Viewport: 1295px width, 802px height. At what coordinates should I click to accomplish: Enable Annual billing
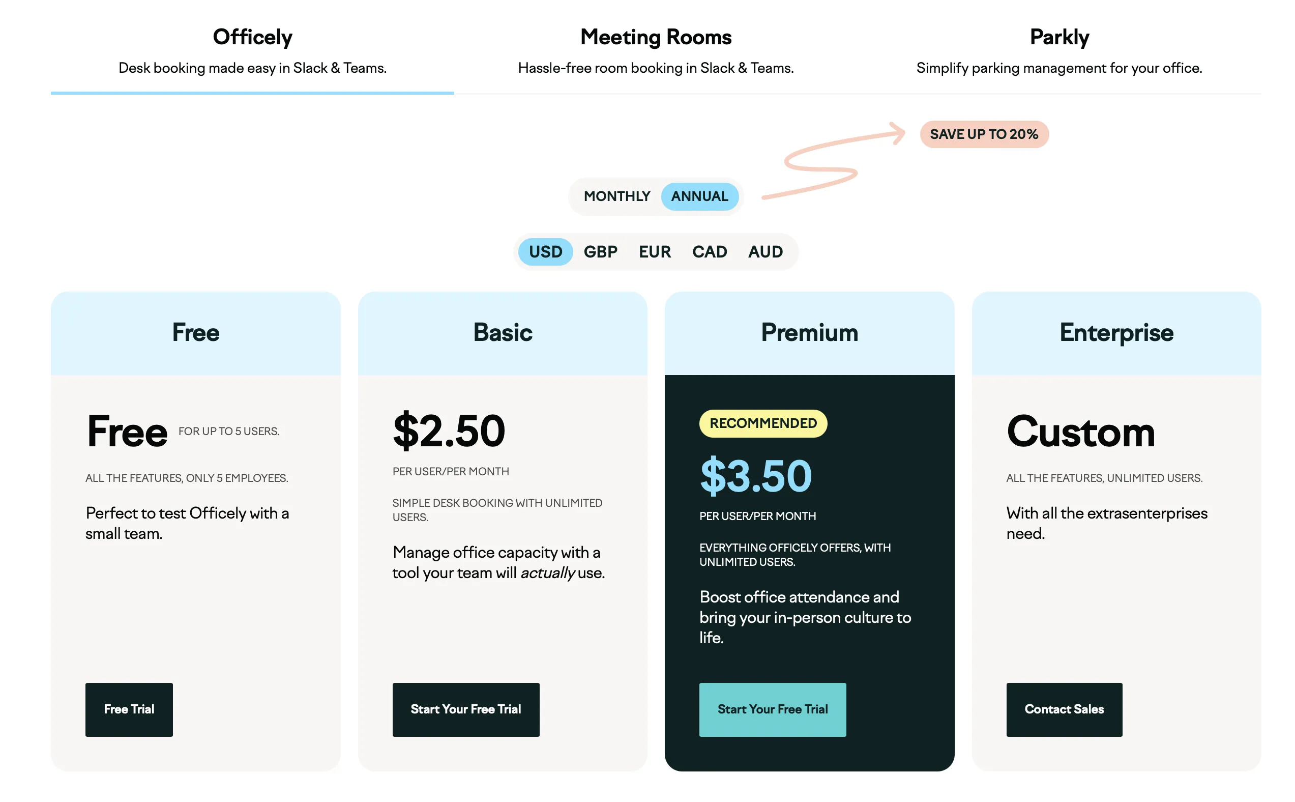point(699,196)
